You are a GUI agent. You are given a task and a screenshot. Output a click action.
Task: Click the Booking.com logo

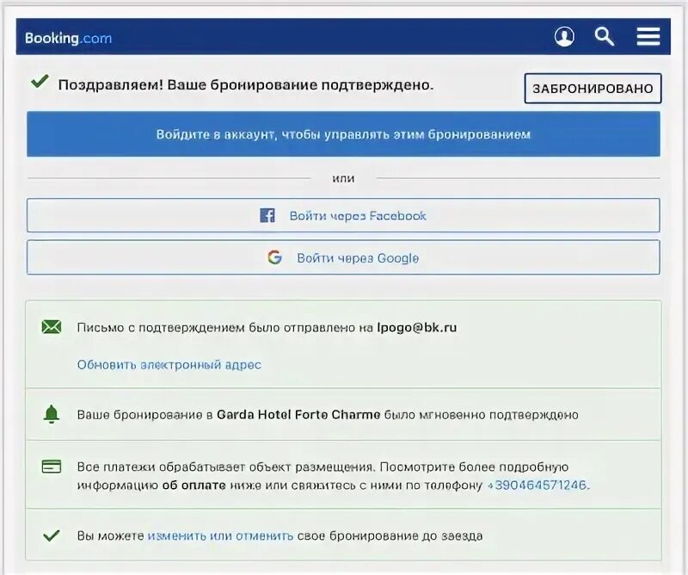pyautogui.click(x=69, y=38)
